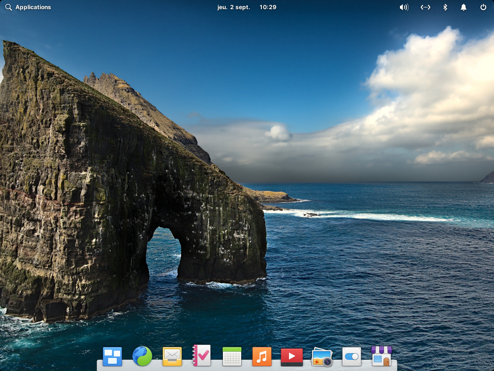The width and height of the screenshot is (494, 371).
Task: Open the Calendar app in dock
Action: point(232,357)
